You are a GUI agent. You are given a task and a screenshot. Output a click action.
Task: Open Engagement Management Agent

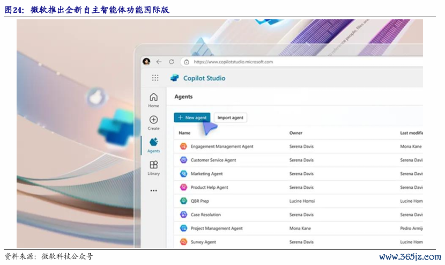[222, 146]
